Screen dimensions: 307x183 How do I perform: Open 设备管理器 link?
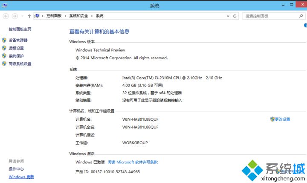(18, 41)
